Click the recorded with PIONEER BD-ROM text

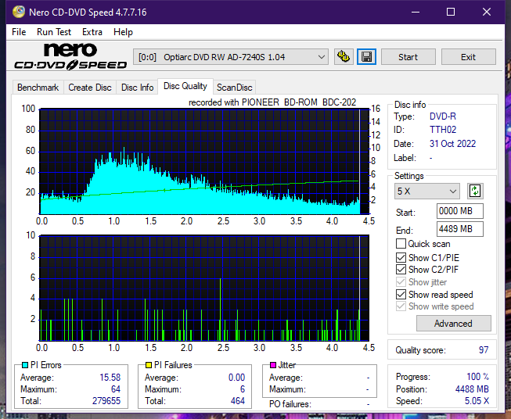click(272, 102)
